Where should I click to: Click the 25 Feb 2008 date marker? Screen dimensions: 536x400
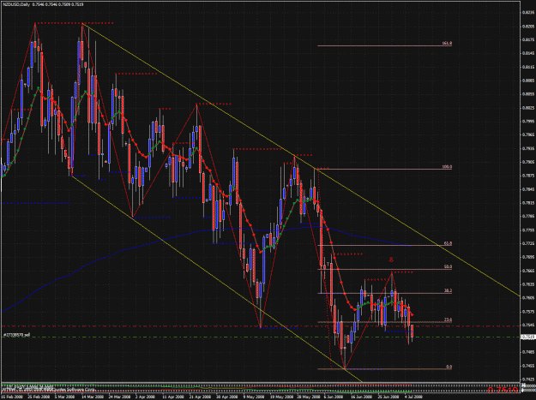click(39, 397)
